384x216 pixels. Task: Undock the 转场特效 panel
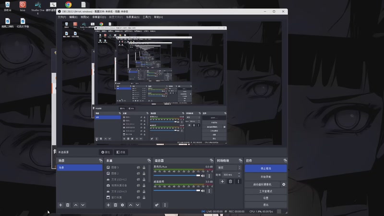click(x=240, y=161)
